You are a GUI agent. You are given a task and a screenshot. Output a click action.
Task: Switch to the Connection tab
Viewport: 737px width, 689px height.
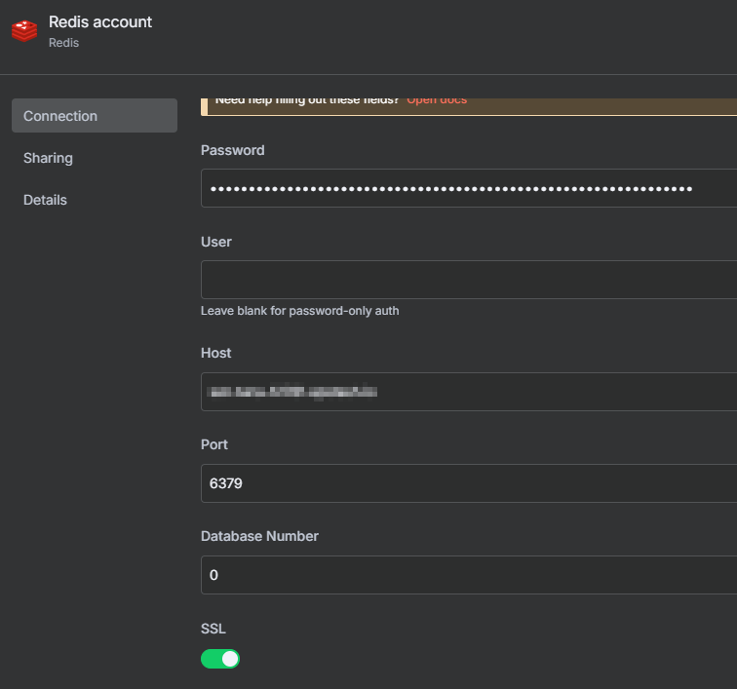point(94,116)
